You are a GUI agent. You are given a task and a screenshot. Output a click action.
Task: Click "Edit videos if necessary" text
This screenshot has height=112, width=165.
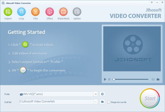coord(30,53)
